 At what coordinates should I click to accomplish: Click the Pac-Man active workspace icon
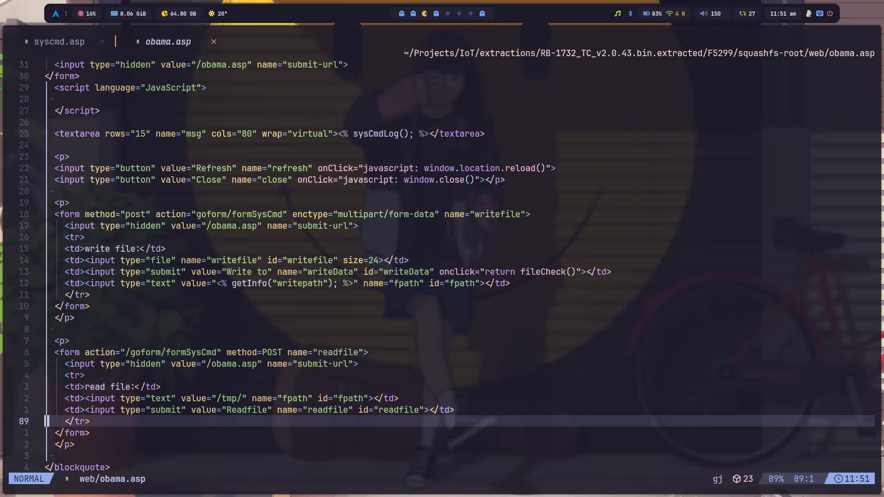click(425, 14)
